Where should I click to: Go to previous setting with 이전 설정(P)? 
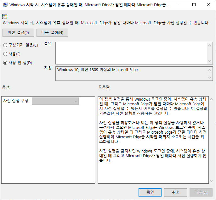coord(18,33)
